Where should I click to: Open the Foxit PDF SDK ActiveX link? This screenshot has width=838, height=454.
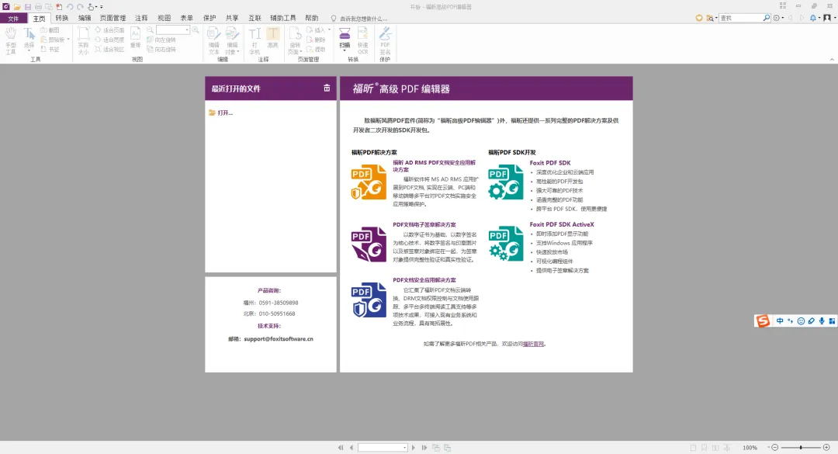point(562,224)
